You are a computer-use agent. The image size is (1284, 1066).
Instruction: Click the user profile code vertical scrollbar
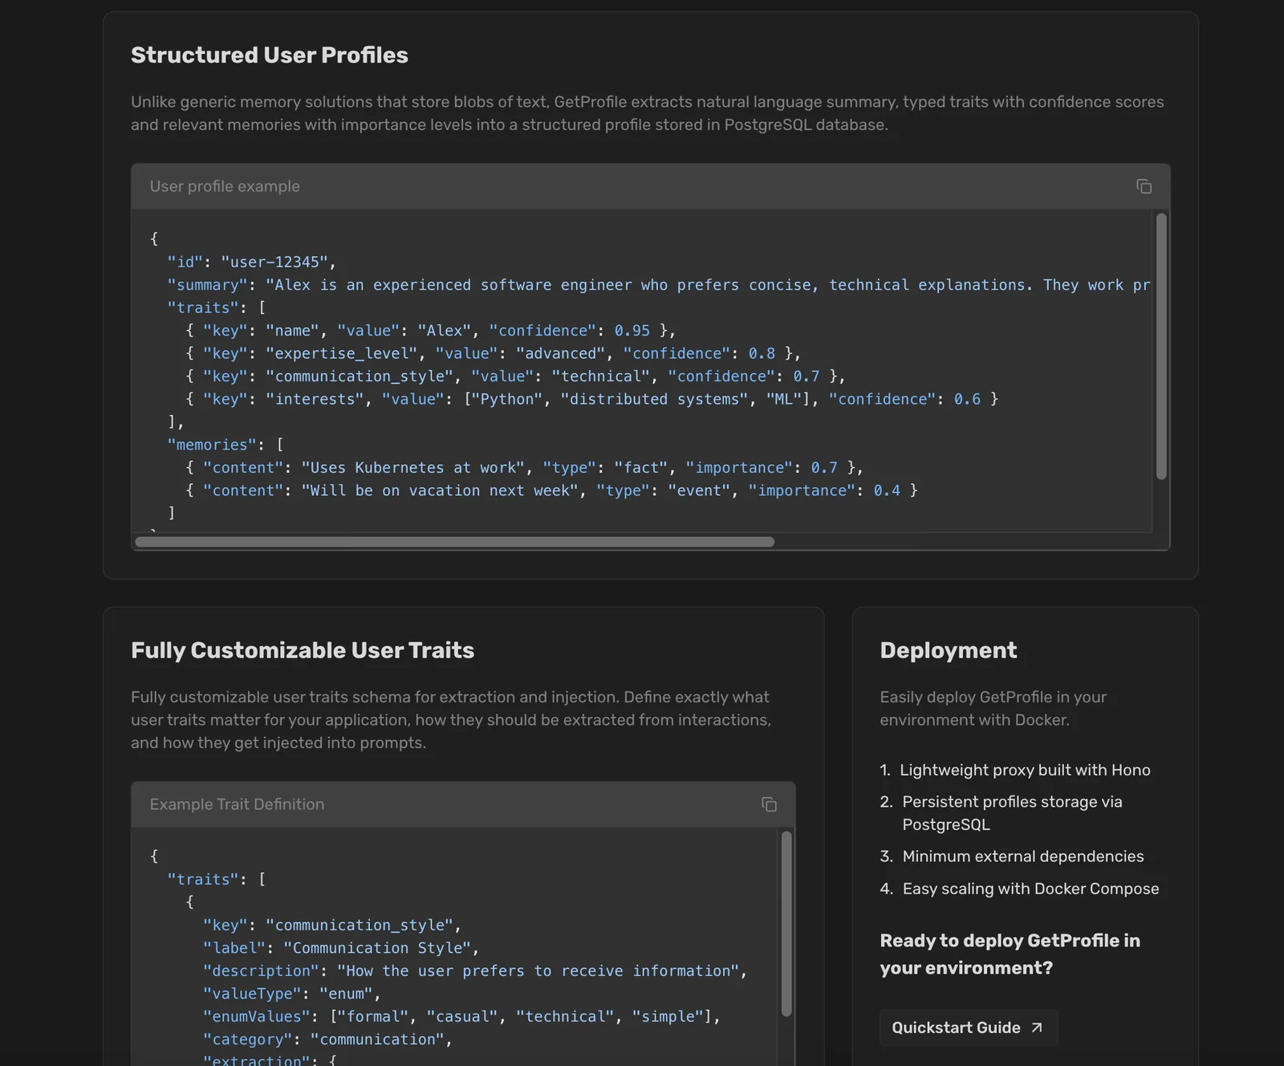pos(1161,345)
